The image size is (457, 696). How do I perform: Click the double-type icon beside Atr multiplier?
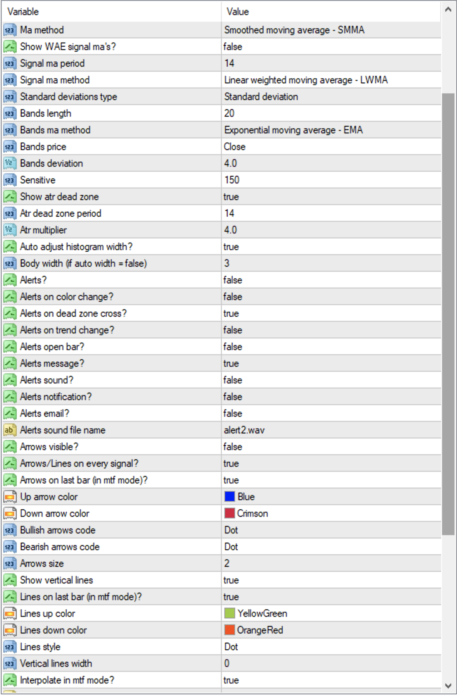coord(10,230)
